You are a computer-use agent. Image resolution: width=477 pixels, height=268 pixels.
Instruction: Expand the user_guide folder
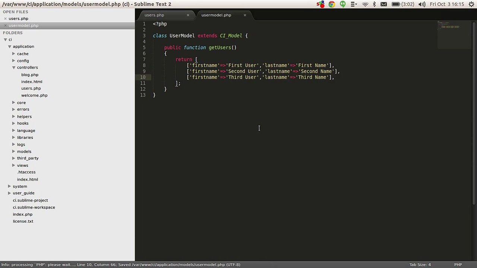pos(9,193)
